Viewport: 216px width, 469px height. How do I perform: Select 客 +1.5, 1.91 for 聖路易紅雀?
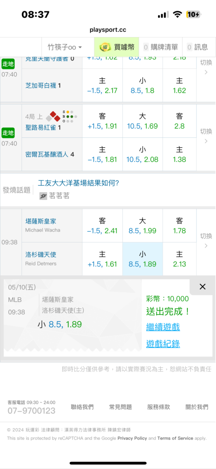tap(102, 121)
